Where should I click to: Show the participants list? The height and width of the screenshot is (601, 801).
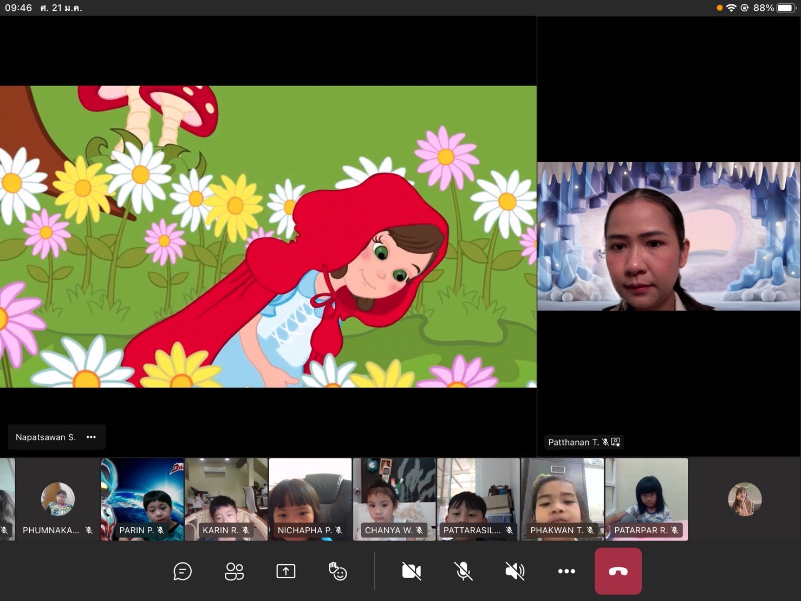(x=234, y=571)
